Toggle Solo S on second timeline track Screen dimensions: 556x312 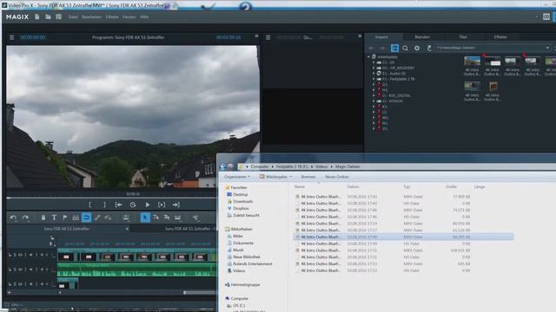tap(15, 270)
